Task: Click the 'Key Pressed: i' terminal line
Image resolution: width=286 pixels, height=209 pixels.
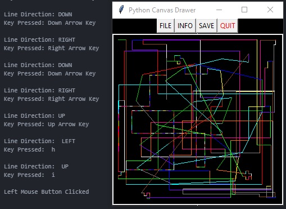Action: (29, 175)
